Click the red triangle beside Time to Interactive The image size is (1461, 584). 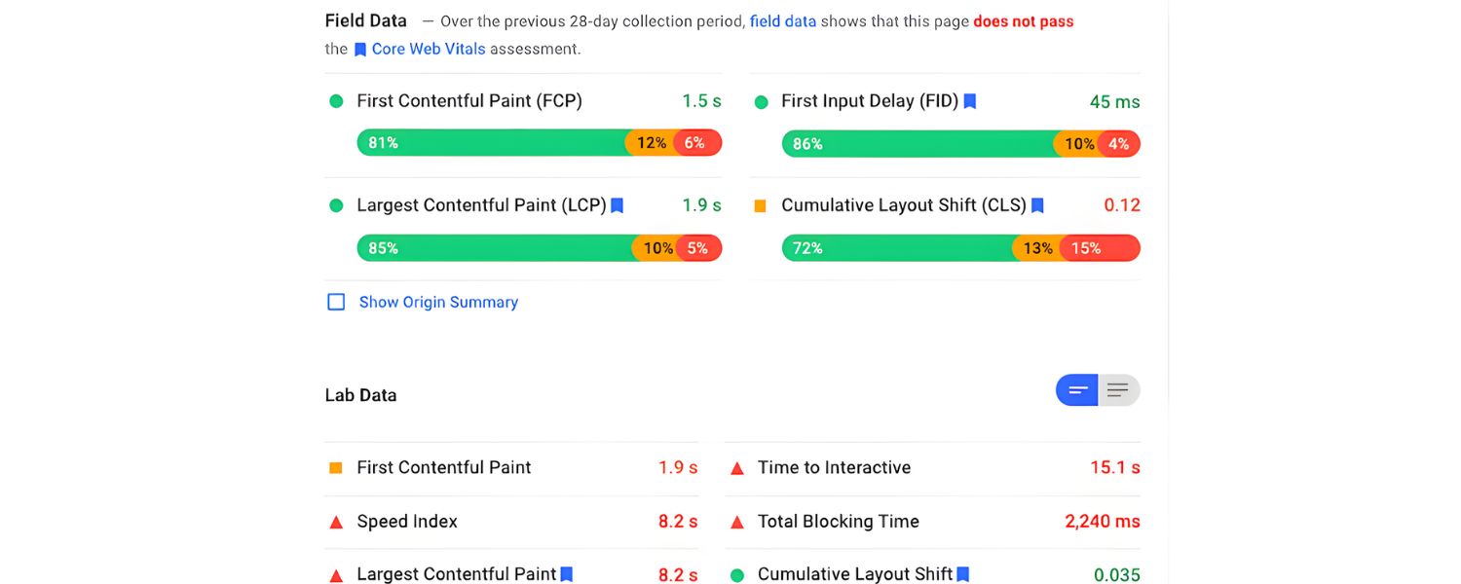click(x=737, y=468)
